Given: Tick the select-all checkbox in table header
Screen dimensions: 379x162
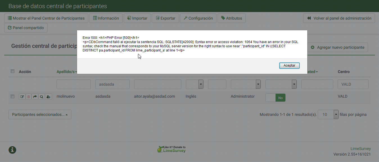Looking at the screenshot, I should coord(12,71).
